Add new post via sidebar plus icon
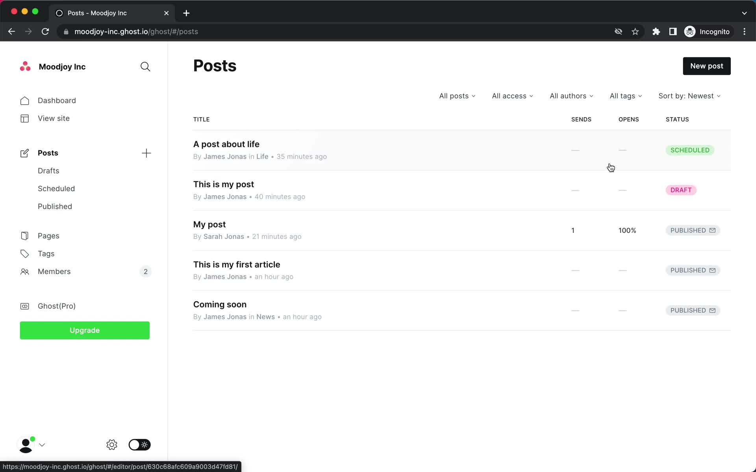The height and width of the screenshot is (472, 756). pyautogui.click(x=146, y=153)
